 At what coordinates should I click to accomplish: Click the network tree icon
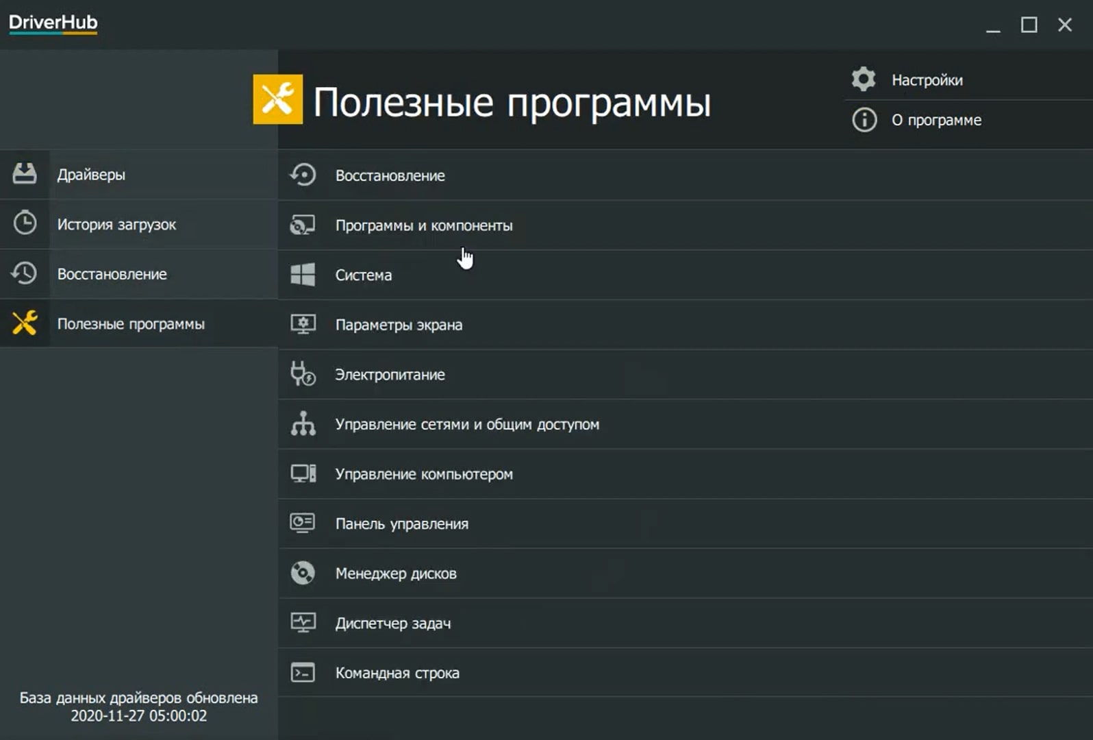(x=303, y=424)
